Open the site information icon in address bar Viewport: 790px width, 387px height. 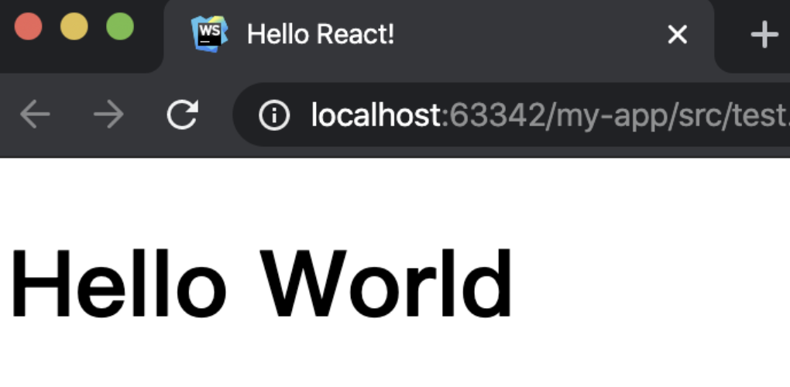pyautogui.click(x=274, y=115)
